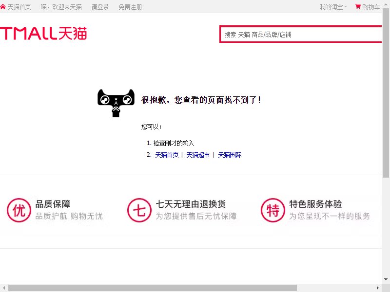
Task: Click the 为您呈现不一样的服务 subtitle
Action: (330, 216)
